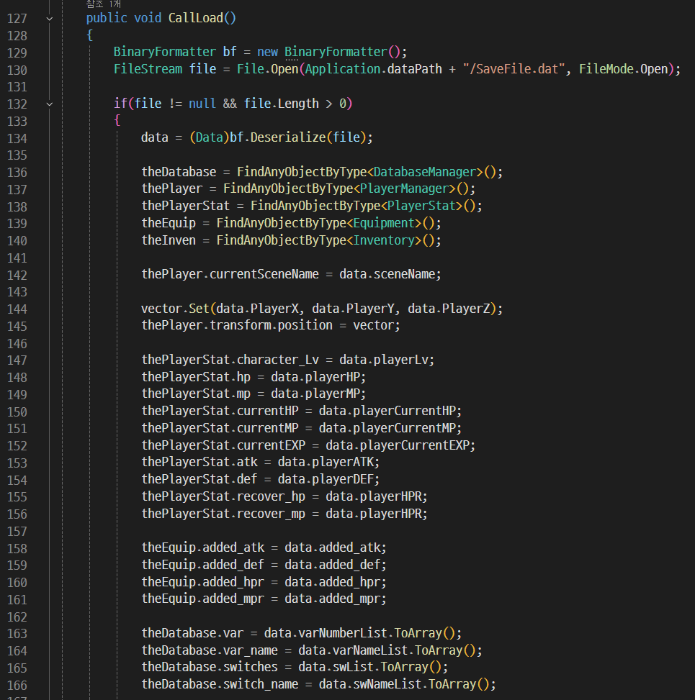Click FileMode.Open on line 130
The width and height of the screenshot is (695, 700).
624,69
